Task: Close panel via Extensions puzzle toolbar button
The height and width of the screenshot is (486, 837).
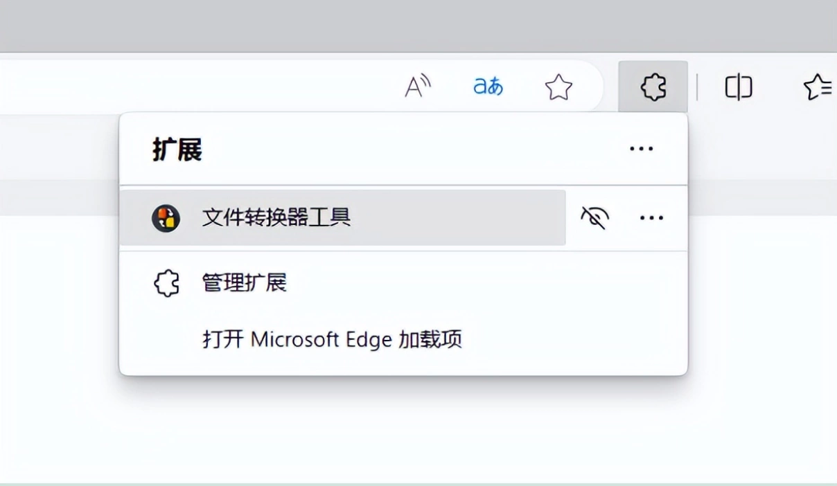Action: [x=653, y=87]
